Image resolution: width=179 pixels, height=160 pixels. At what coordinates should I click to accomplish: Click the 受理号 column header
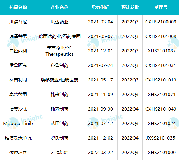coord(161,7)
